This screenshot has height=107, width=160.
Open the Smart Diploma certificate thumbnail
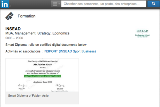(42, 75)
